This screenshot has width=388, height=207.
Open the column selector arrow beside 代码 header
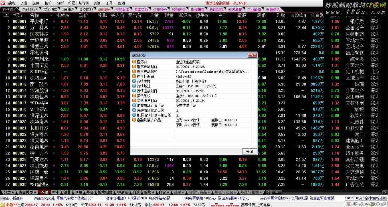pyautogui.click(x=6, y=15)
